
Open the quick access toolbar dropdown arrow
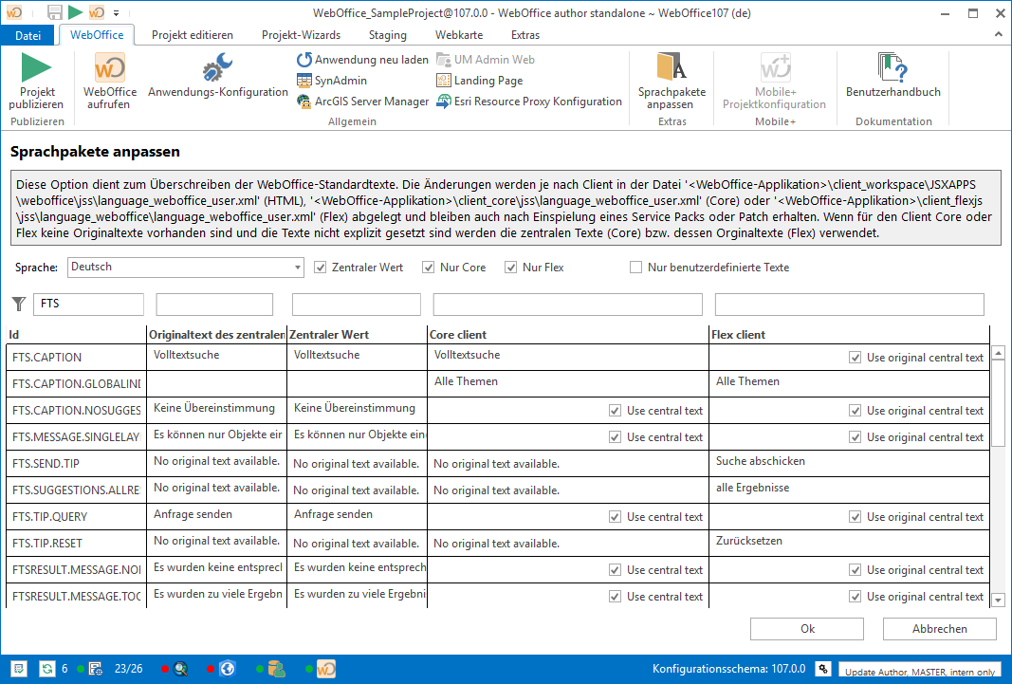point(116,13)
